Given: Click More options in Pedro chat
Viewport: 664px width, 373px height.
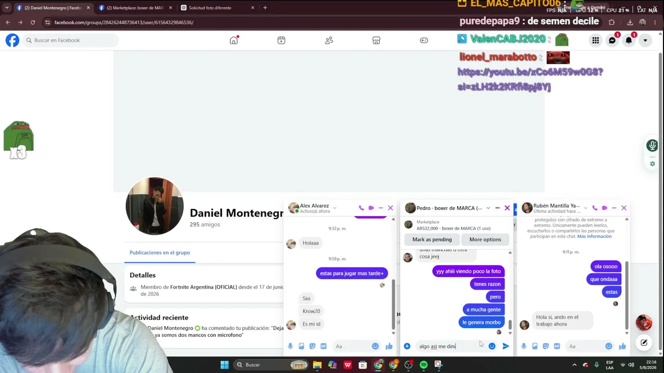Looking at the screenshot, I should pyautogui.click(x=485, y=239).
